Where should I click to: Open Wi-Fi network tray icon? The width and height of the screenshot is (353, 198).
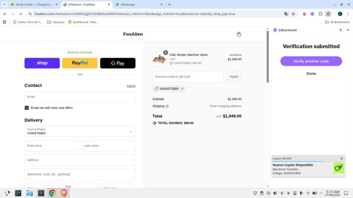click(x=308, y=193)
